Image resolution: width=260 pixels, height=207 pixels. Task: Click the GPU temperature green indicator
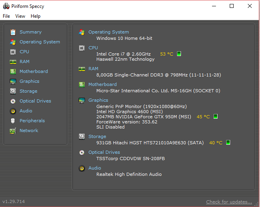coord(215,116)
